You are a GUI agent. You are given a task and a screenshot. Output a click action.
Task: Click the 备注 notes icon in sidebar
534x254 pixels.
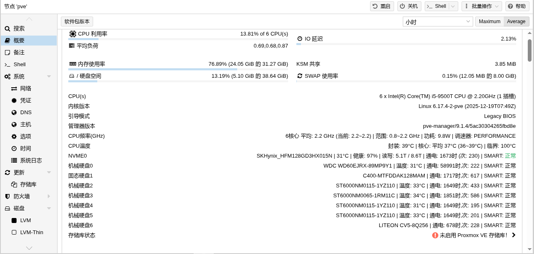click(x=7, y=53)
